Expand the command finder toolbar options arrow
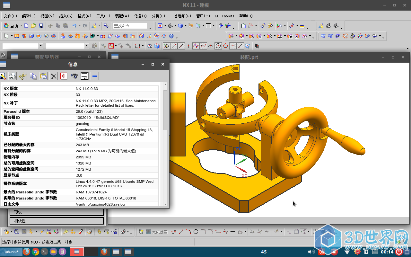 click(x=150, y=28)
